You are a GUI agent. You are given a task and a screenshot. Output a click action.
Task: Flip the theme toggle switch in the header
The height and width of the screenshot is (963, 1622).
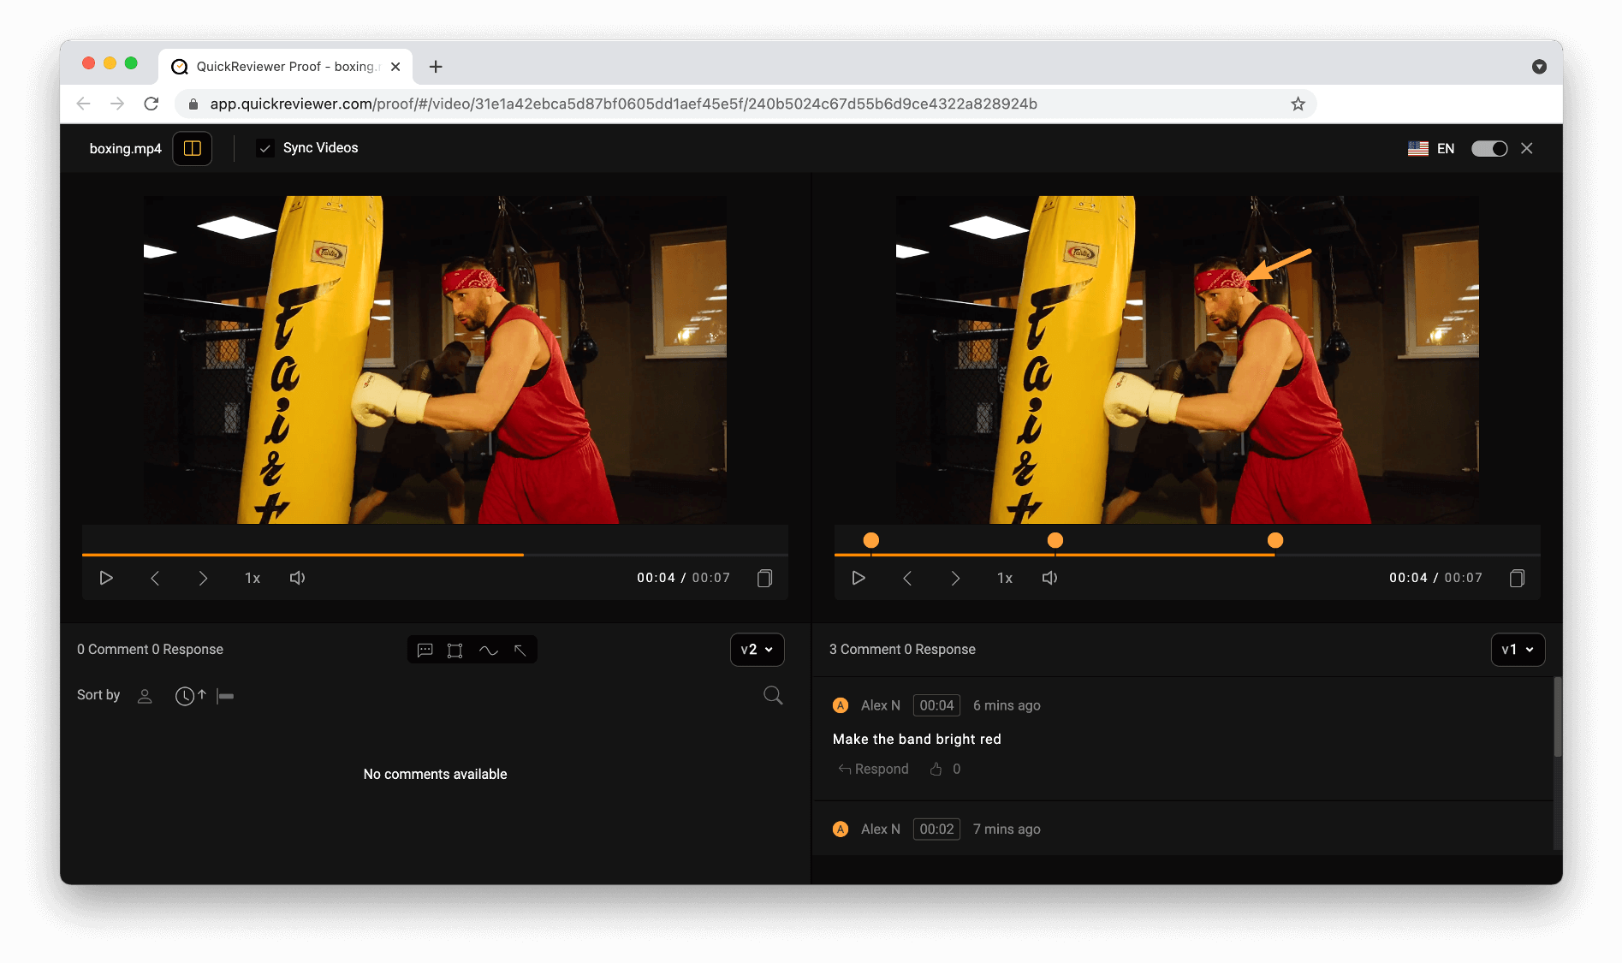pyautogui.click(x=1489, y=148)
